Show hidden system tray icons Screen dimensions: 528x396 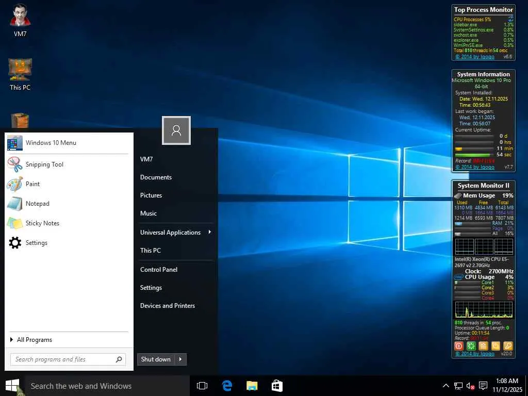tap(446, 386)
